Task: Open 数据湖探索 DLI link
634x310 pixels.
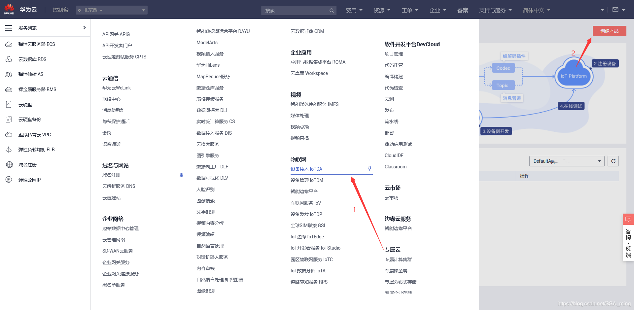Action: click(211, 110)
